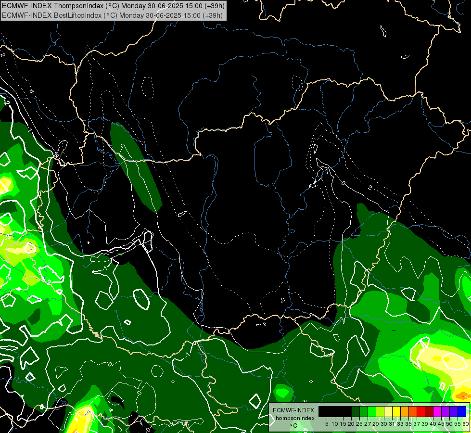The width and height of the screenshot is (471, 433).
Task: Click the ThompsonIndex label in the legend
Action: point(293,418)
